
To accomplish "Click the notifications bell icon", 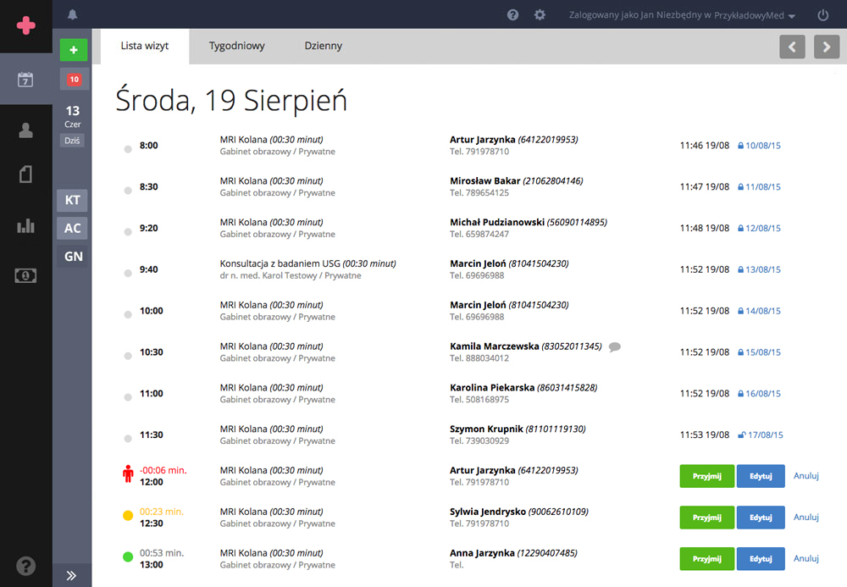I will coord(72,14).
